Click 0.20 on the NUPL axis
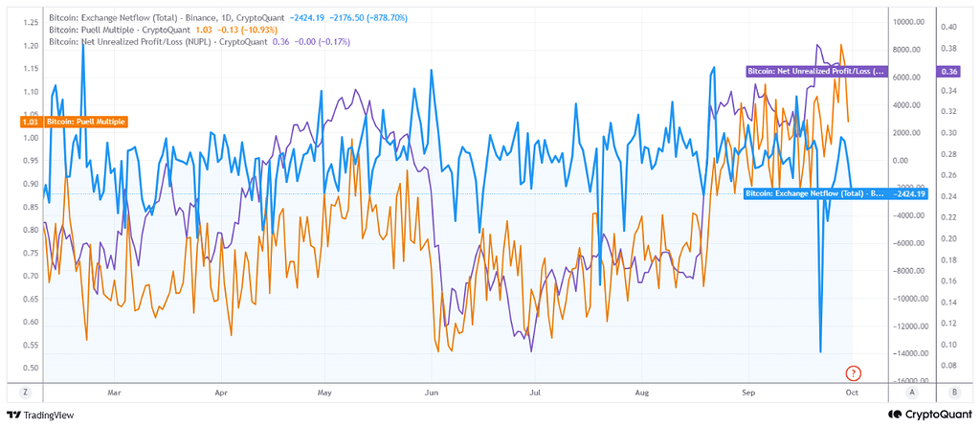The width and height of the screenshot is (980, 427). click(948, 238)
